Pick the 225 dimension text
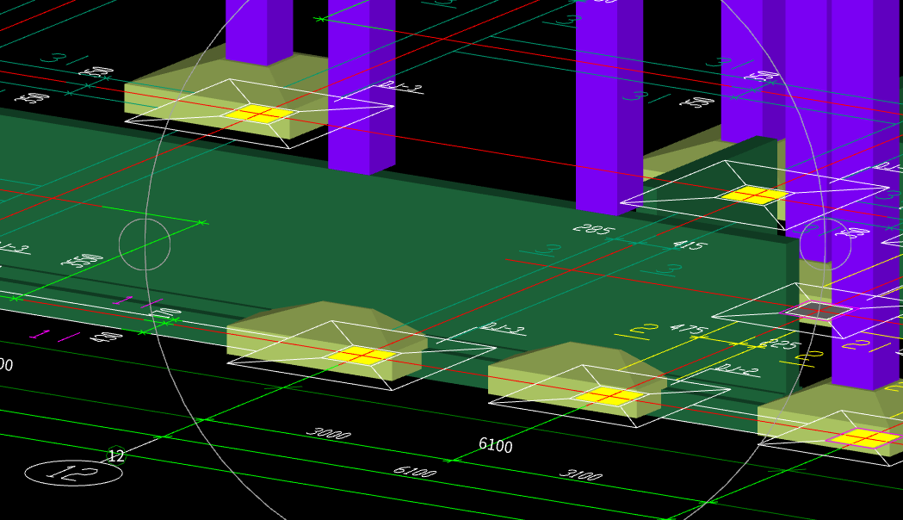This screenshot has width=903, height=520. 779,344
